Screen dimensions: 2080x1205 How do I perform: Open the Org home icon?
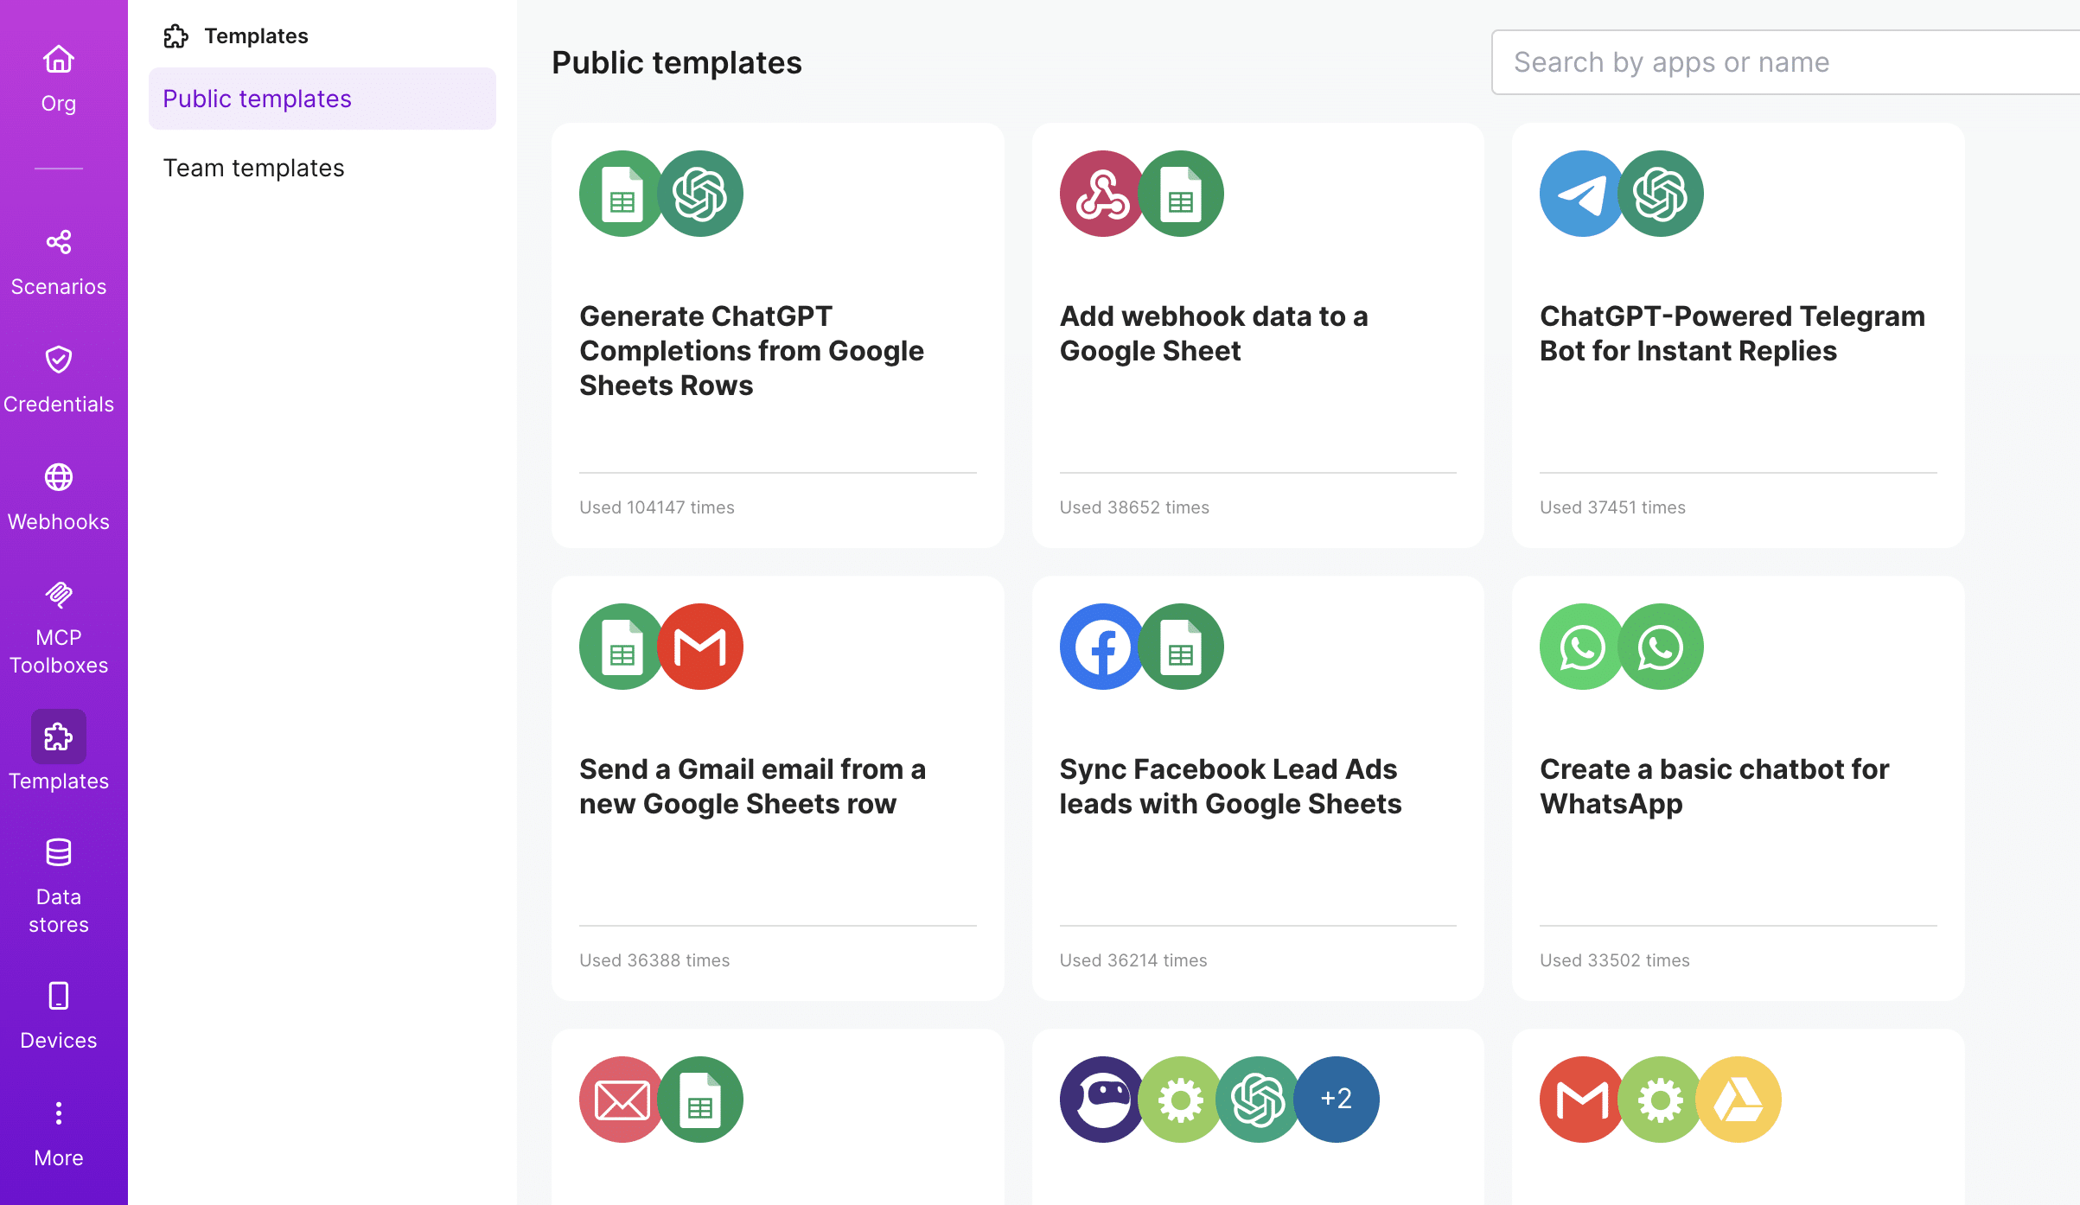tap(59, 61)
